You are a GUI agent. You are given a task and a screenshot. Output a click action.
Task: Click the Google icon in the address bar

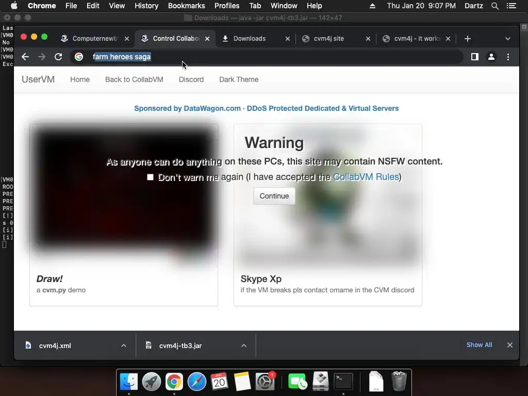[79, 57]
